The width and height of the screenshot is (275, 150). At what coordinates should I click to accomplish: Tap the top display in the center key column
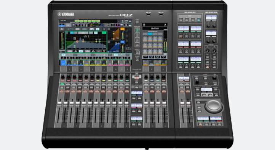[137, 93]
